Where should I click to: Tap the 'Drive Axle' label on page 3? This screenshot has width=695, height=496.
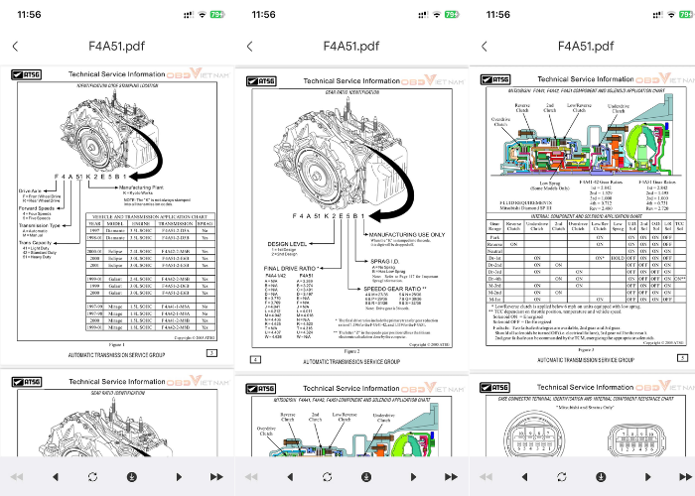(x=30, y=190)
